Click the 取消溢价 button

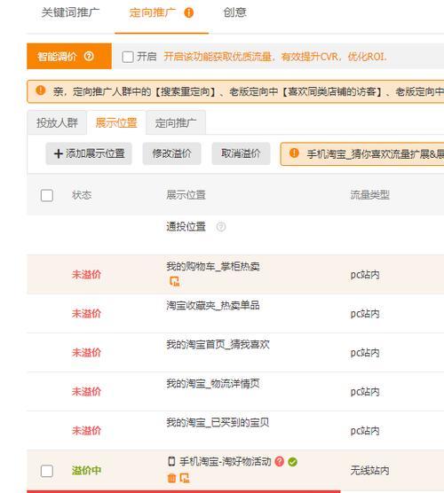point(241,153)
